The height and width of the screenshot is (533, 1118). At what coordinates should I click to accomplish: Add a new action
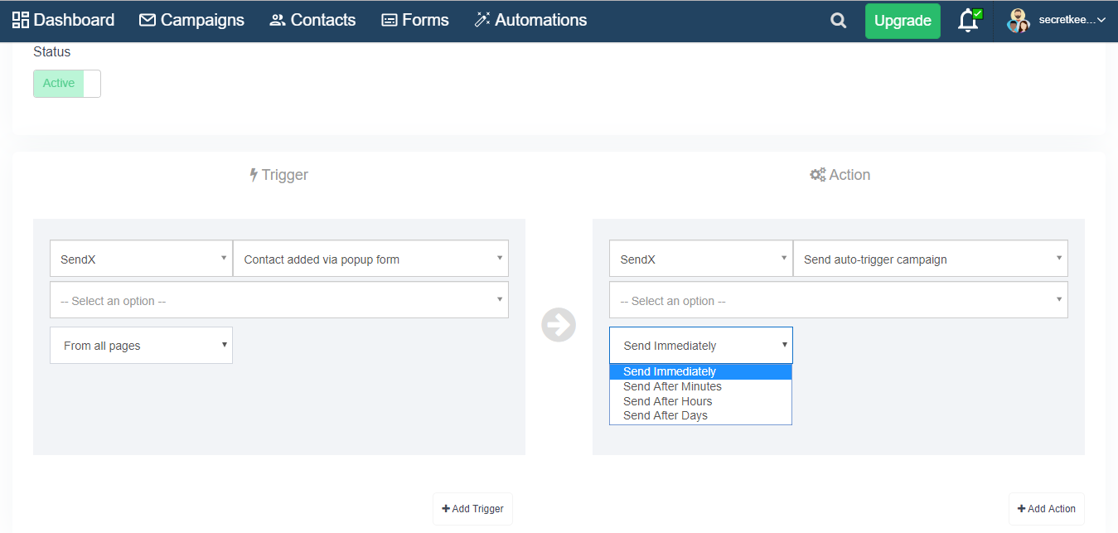click(1047, 509)
